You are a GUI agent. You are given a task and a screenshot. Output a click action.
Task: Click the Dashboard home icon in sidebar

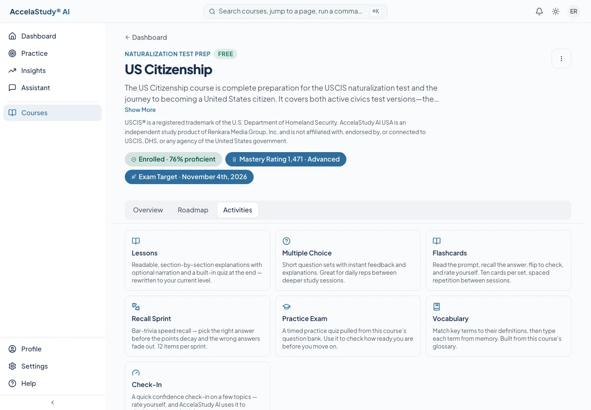(x=12, y=36)
